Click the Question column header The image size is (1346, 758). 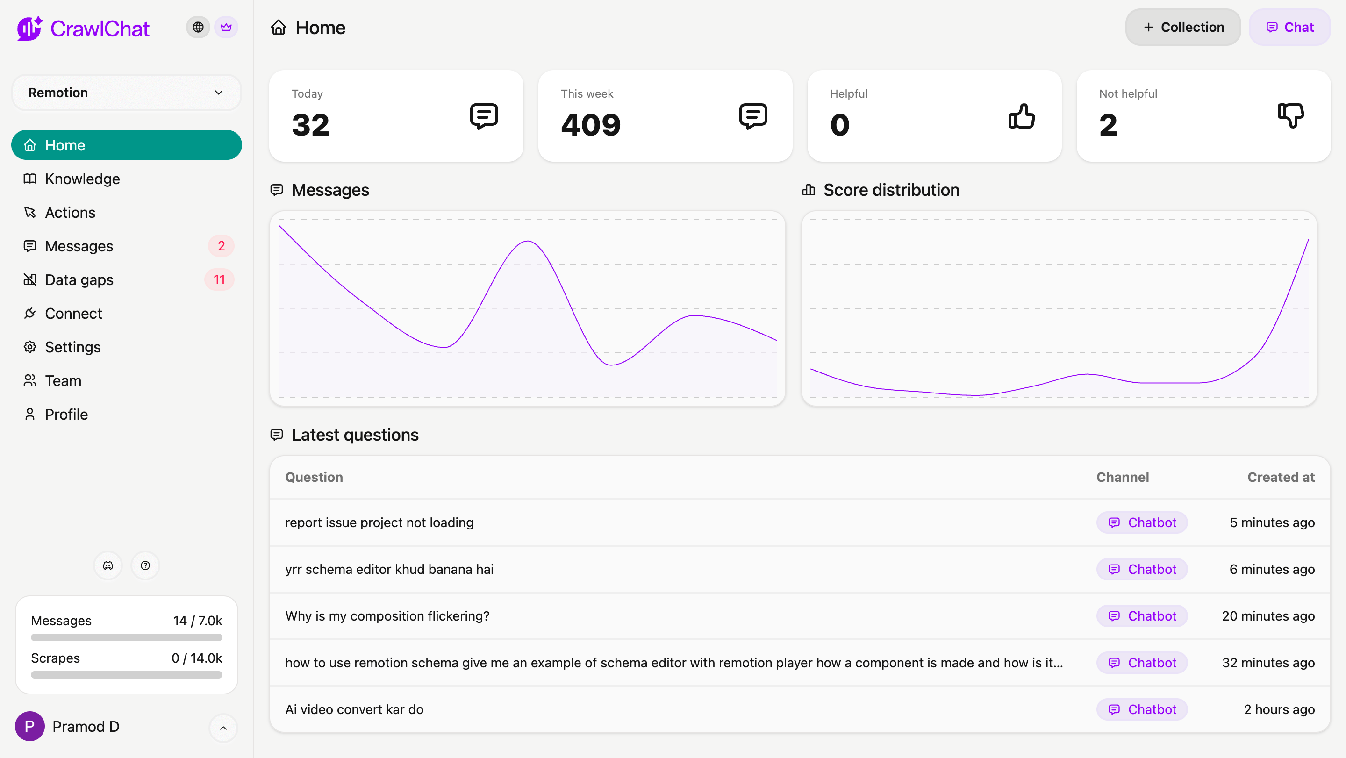coord(314,477)
